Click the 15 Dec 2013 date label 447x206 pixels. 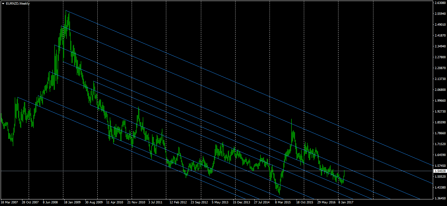[241, 202]
